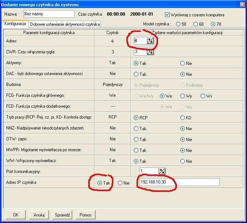Click the CWR time number input field
The height and width of the screenshot is (223, 247).
click(140, 52)
